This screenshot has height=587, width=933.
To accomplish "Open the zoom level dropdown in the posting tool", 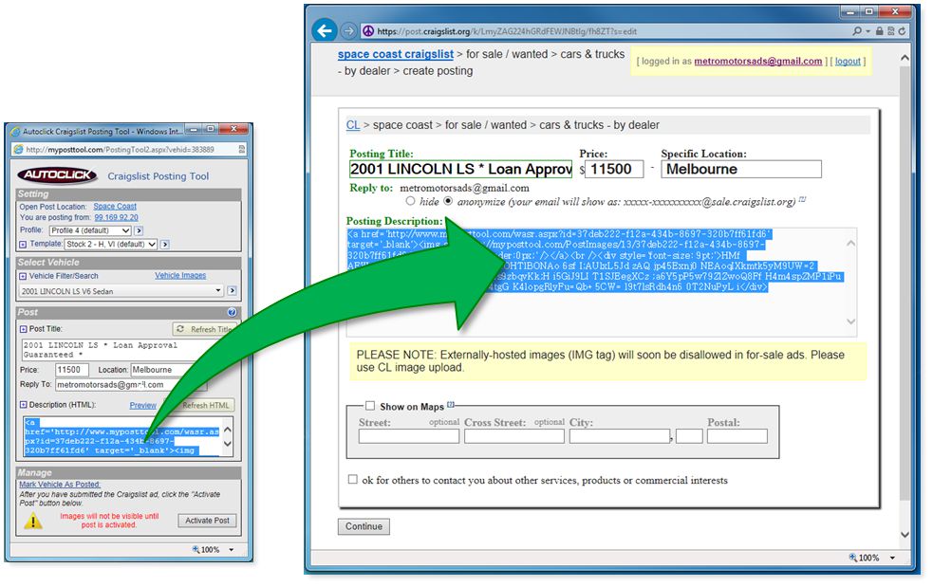I will click(232, 549).
